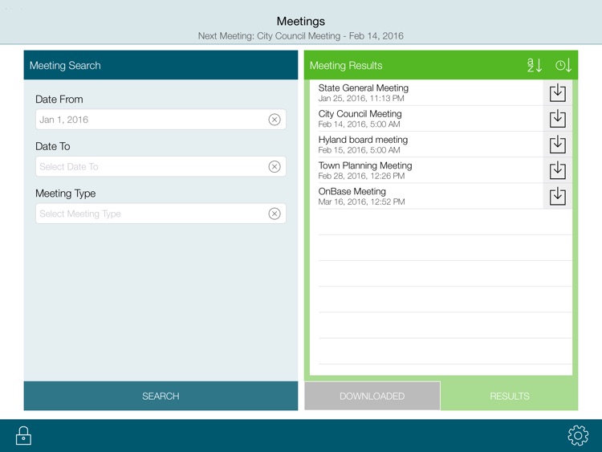This screenshot has height=452, width=602.
Task: Open the Select Date To field
Action: click(161, 167)
